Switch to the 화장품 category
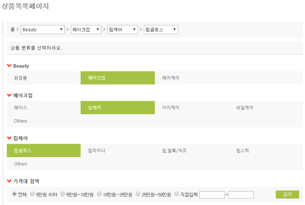 click(x=21, y=78)
